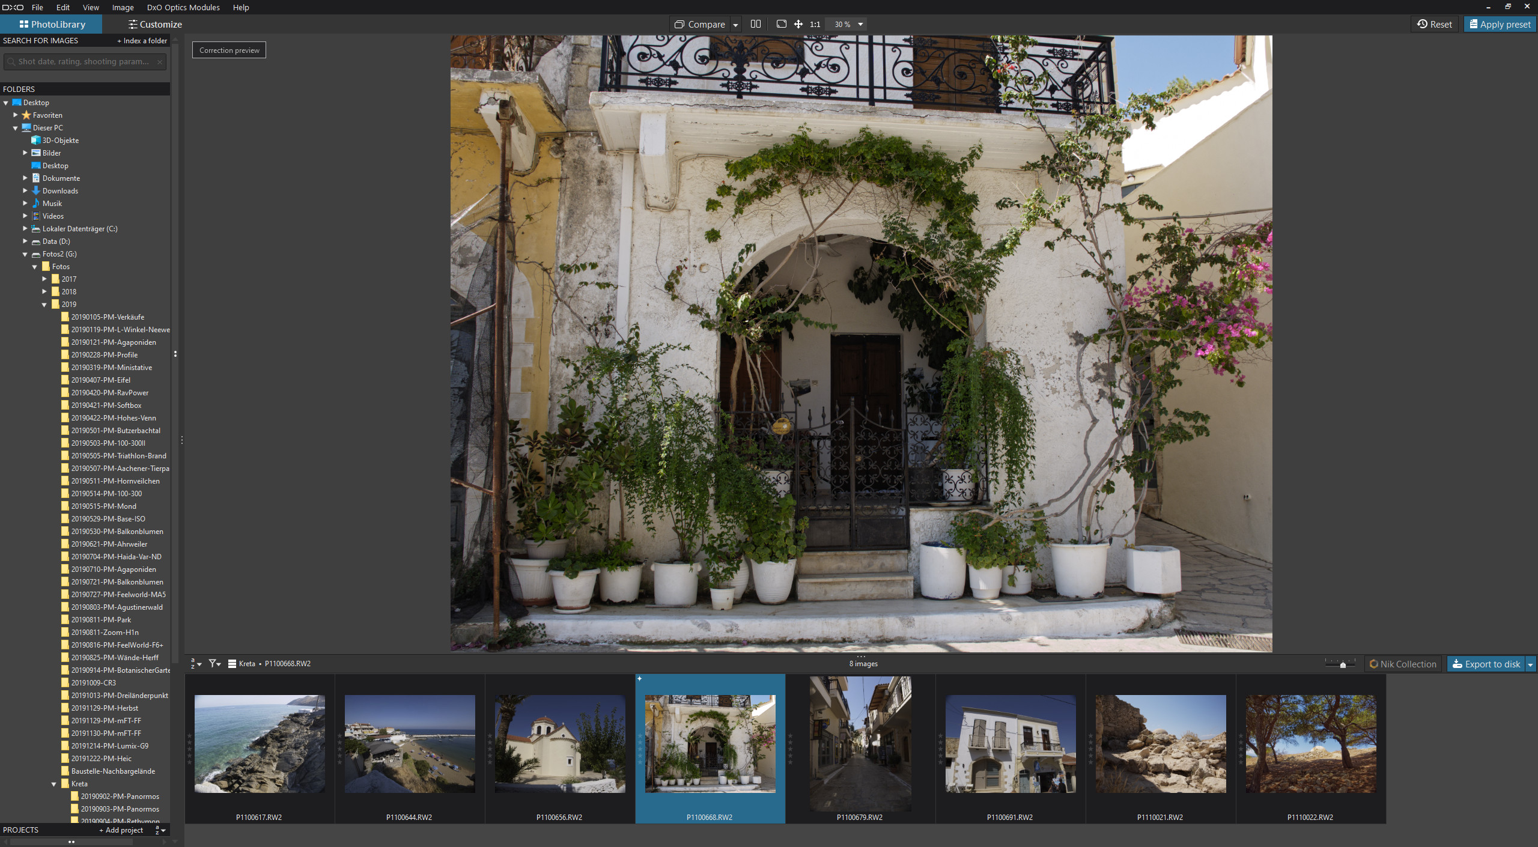Click the side-by-side view icon
1538x847 pixels.
point(755,24)
